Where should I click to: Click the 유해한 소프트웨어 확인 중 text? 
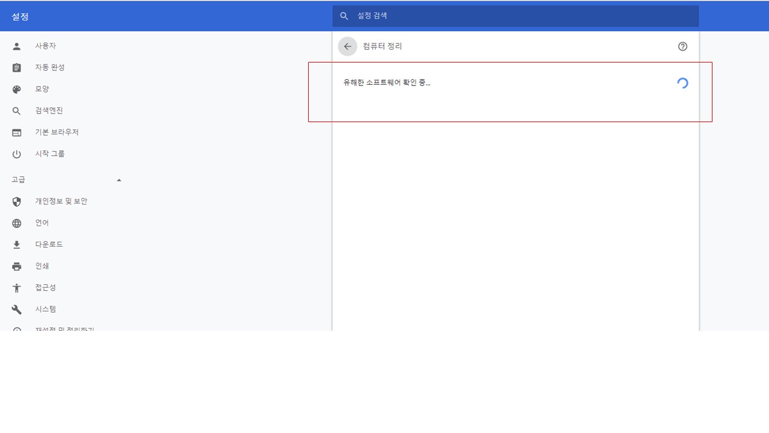387,83
